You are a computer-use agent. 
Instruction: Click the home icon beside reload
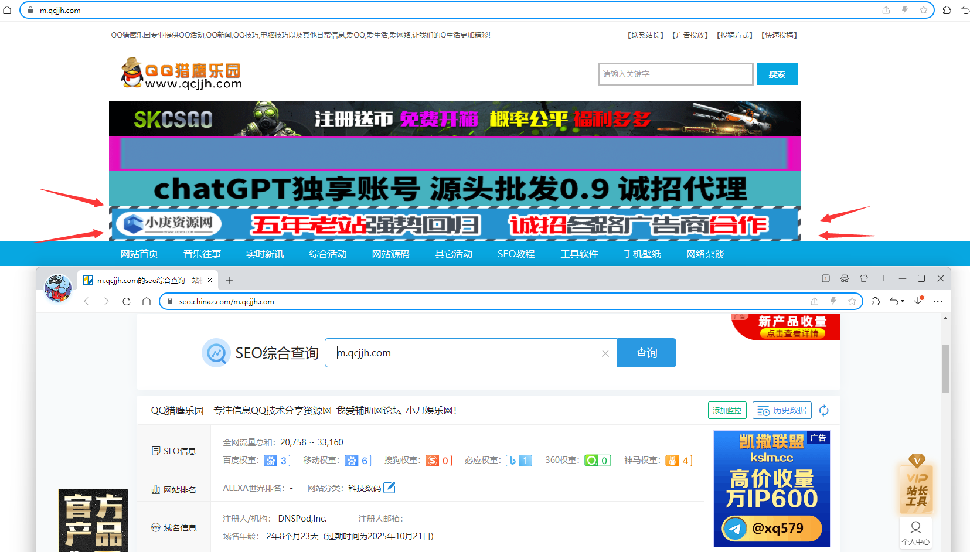click(x=147, y=301)
